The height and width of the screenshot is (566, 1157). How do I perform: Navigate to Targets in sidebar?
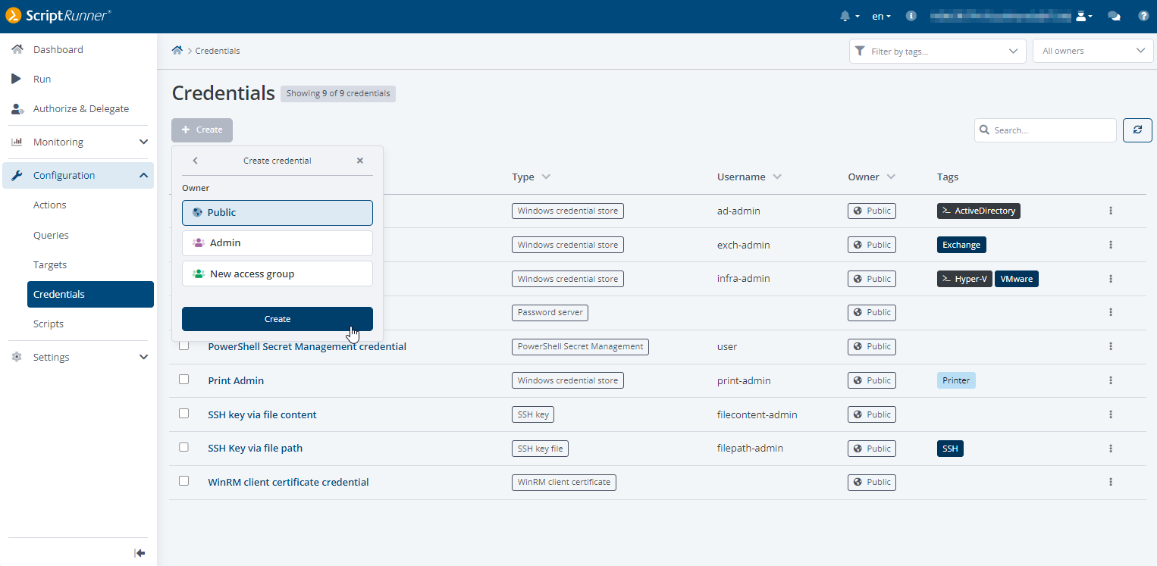tap(50, 265)
